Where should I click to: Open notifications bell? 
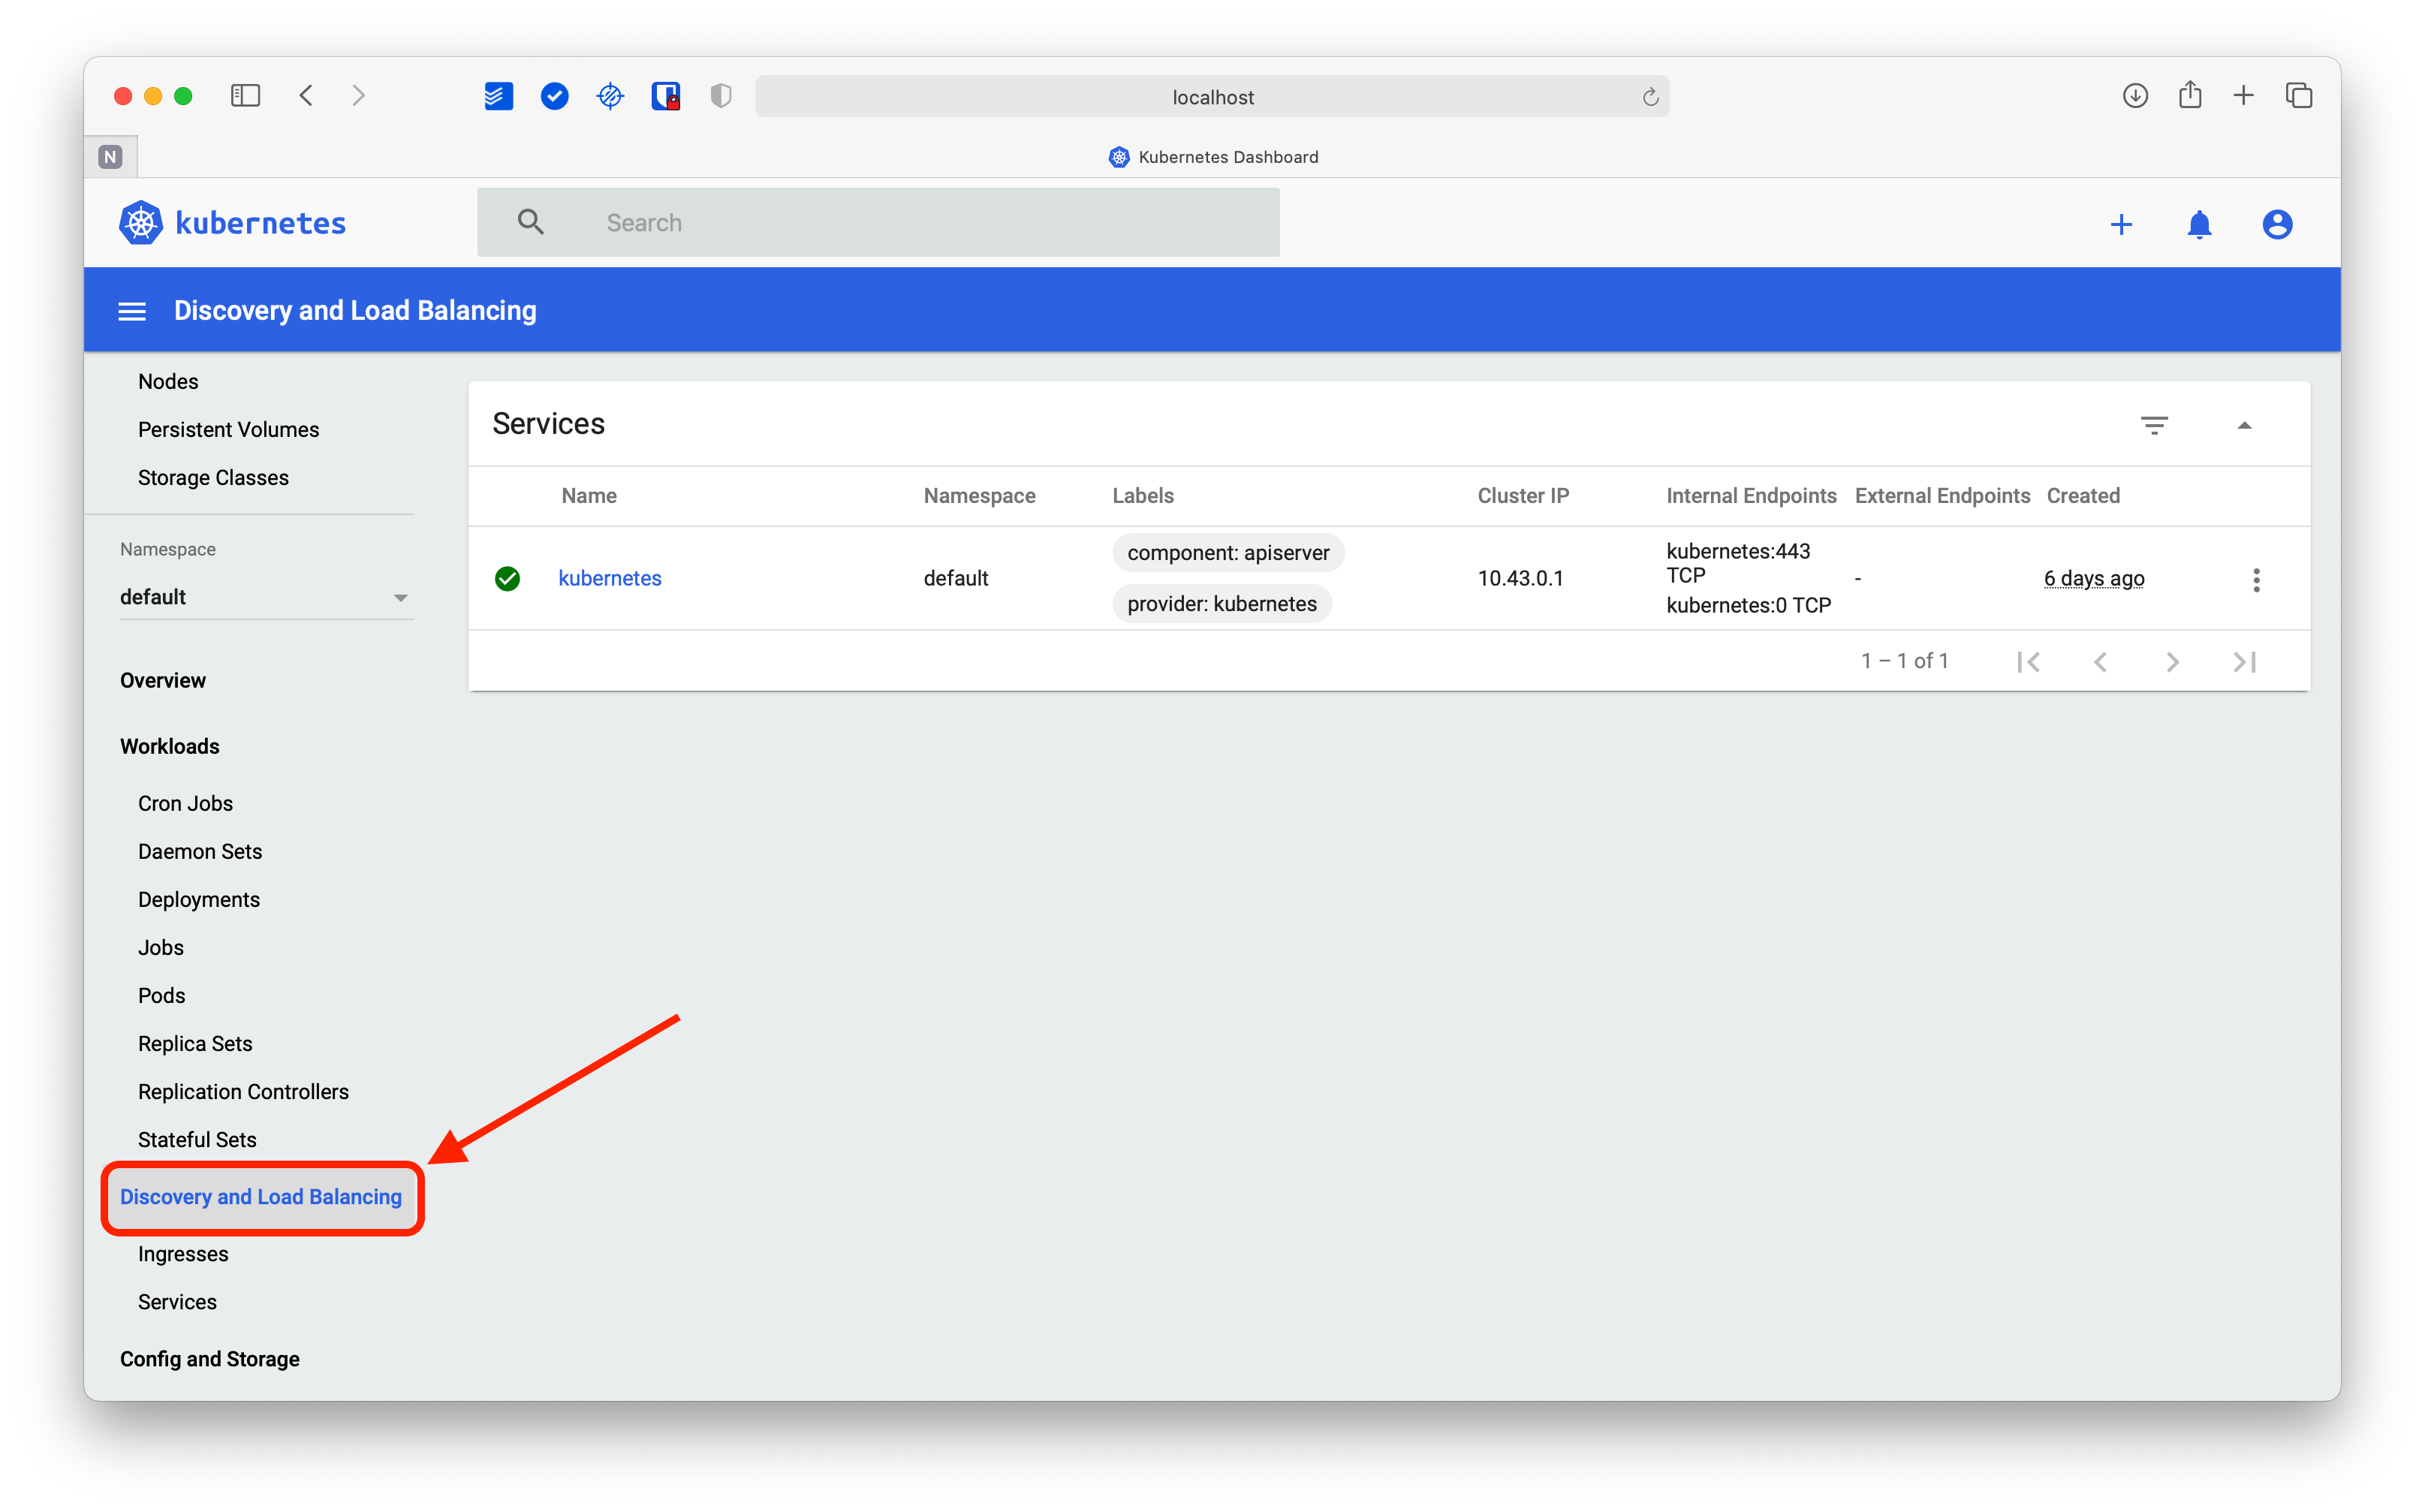2199,224
